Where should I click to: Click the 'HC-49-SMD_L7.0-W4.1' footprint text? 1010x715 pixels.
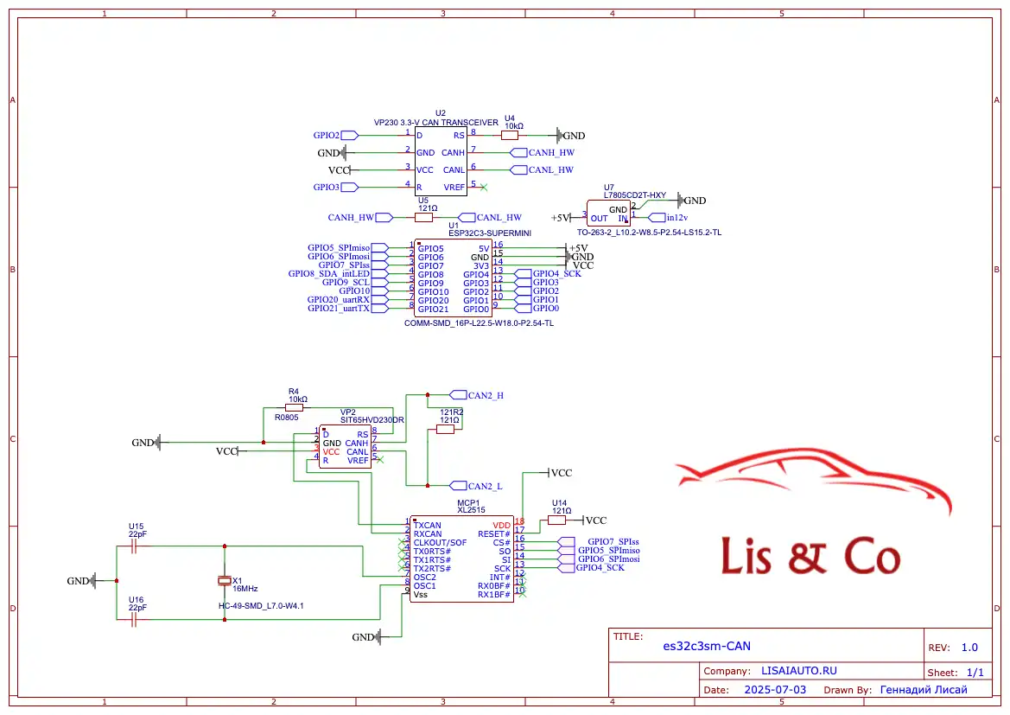(x=261, y=605)
